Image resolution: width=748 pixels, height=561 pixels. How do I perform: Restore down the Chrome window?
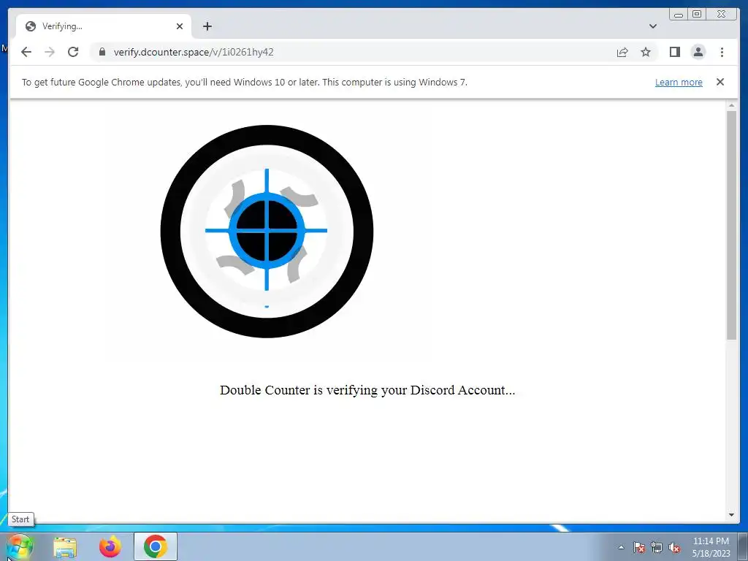coord(697,15)
